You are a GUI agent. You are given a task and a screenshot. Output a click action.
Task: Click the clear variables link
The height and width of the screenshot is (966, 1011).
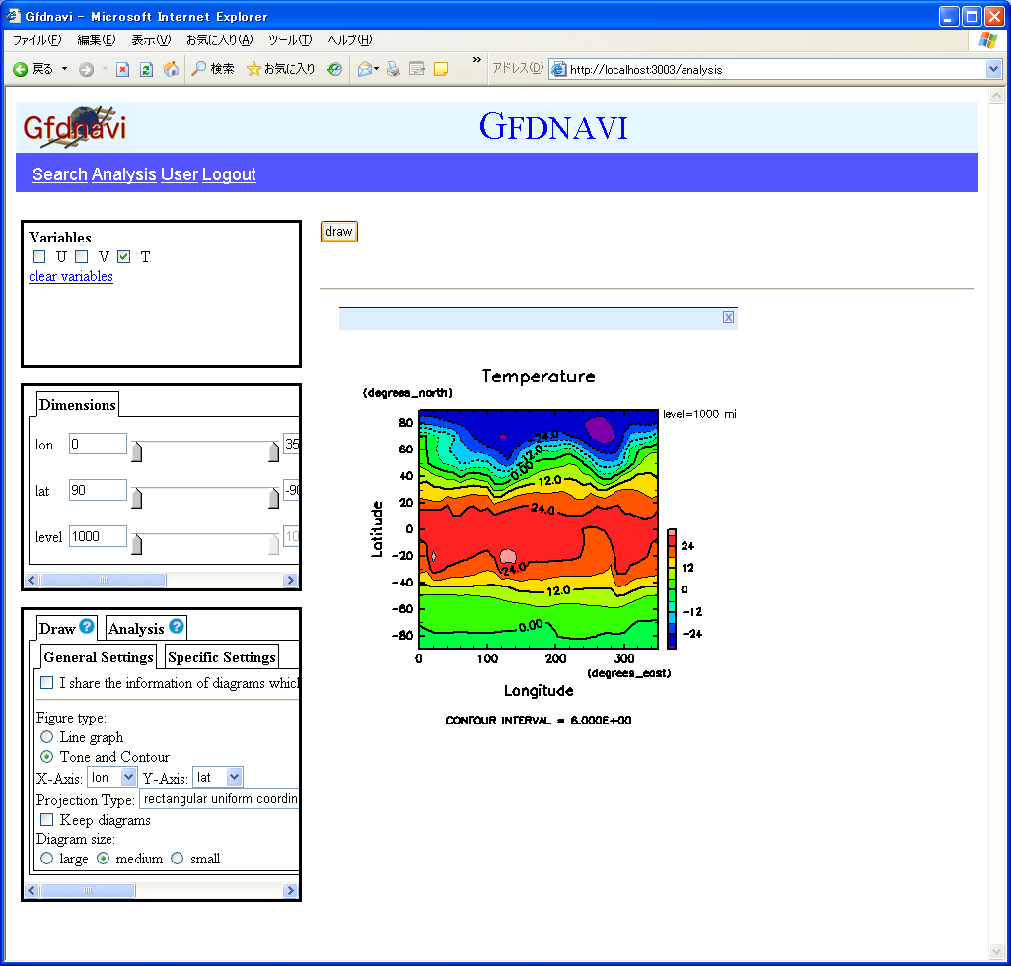tap(71, 276)
